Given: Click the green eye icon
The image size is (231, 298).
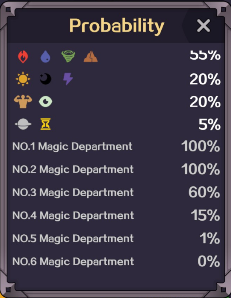Looking at the screenshot, I should pyautogui.click(x=46, y=101).
